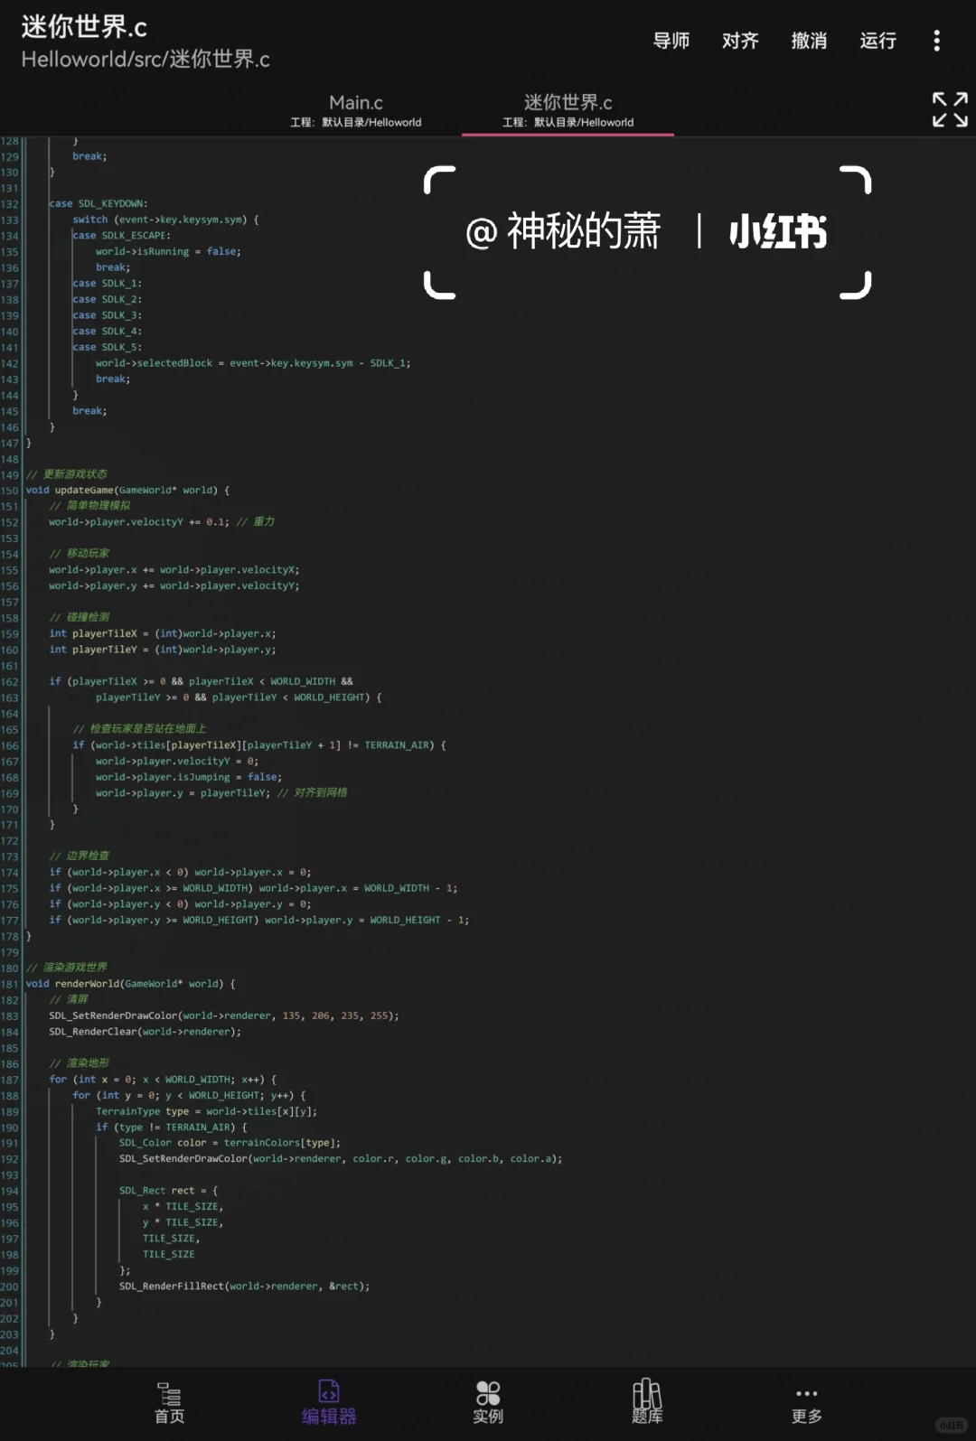Click 'TerrainType type = world->tiles[x][y];' line
The image size is (976, 1441).
[x=206, y=1111]
